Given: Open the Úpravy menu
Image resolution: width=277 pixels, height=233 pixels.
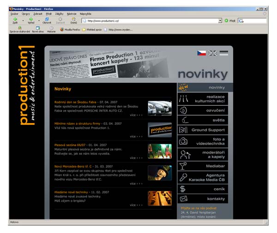Looking at the screenshot, I should pyautogui.click(x=26, y=14).
